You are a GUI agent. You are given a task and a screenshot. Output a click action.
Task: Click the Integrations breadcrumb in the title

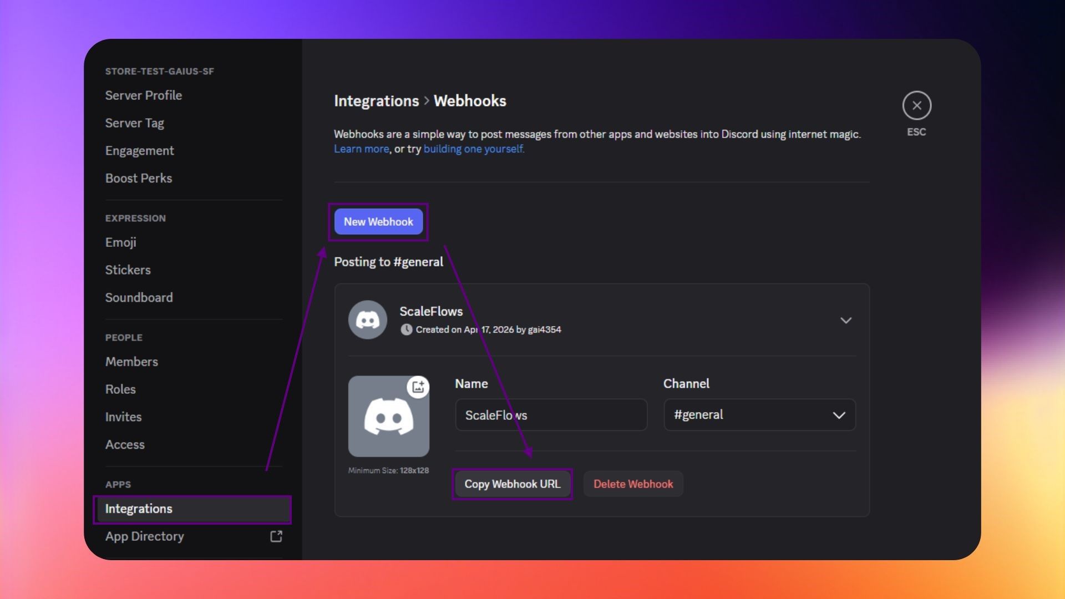point(376,101)
